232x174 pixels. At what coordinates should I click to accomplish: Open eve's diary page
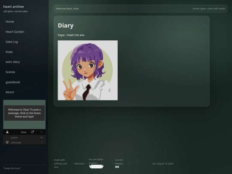[x=13, y=62]
